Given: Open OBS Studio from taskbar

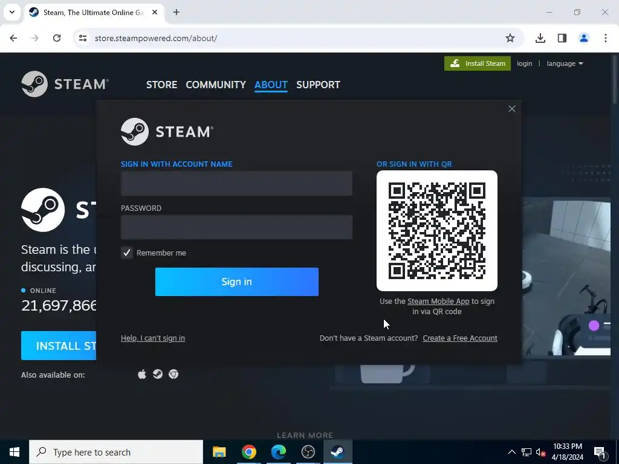Looking at the screenshot, I should pos(308,452).
